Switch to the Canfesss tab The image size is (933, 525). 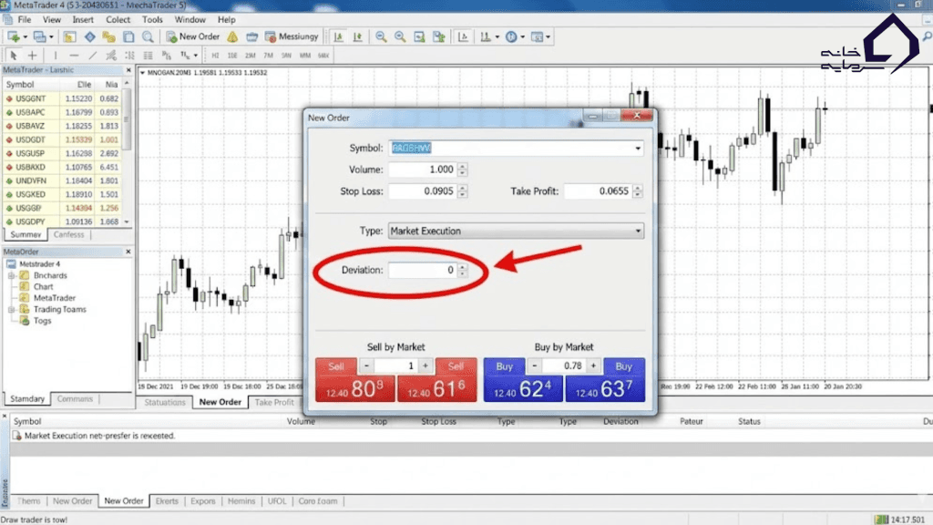coord(68,234)
